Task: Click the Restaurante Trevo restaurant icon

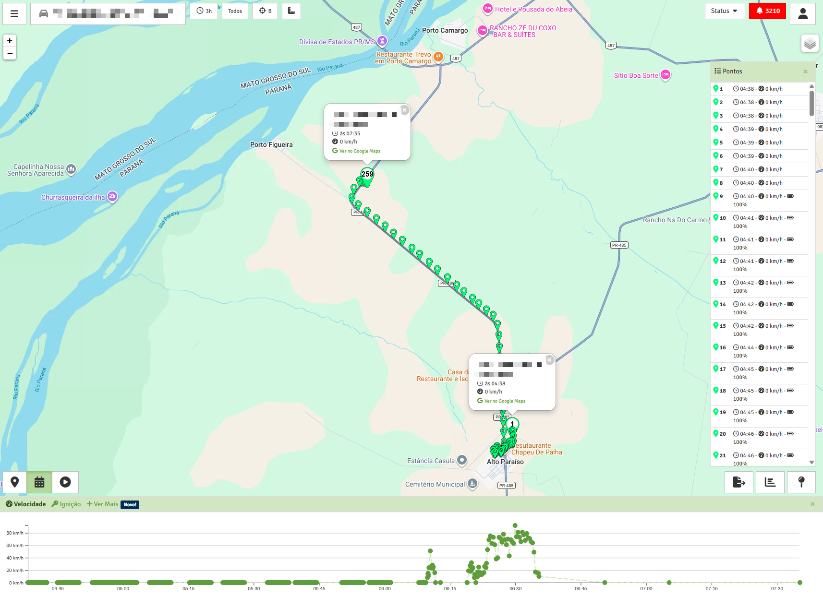Action: [438, 58]
